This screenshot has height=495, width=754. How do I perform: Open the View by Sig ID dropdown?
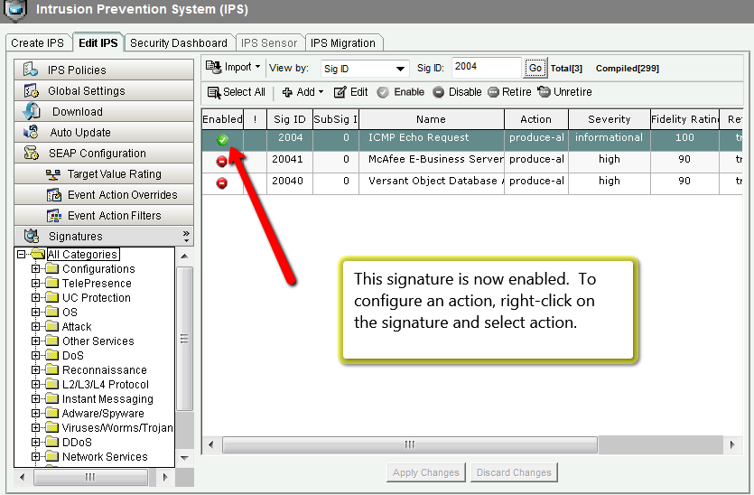[401, 69]
